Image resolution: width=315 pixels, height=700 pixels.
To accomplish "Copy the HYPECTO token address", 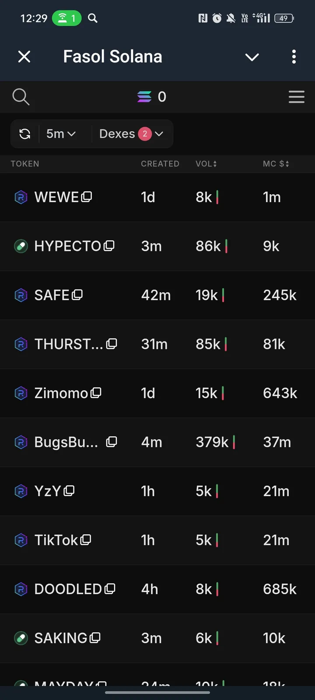I will click(109, 246).
